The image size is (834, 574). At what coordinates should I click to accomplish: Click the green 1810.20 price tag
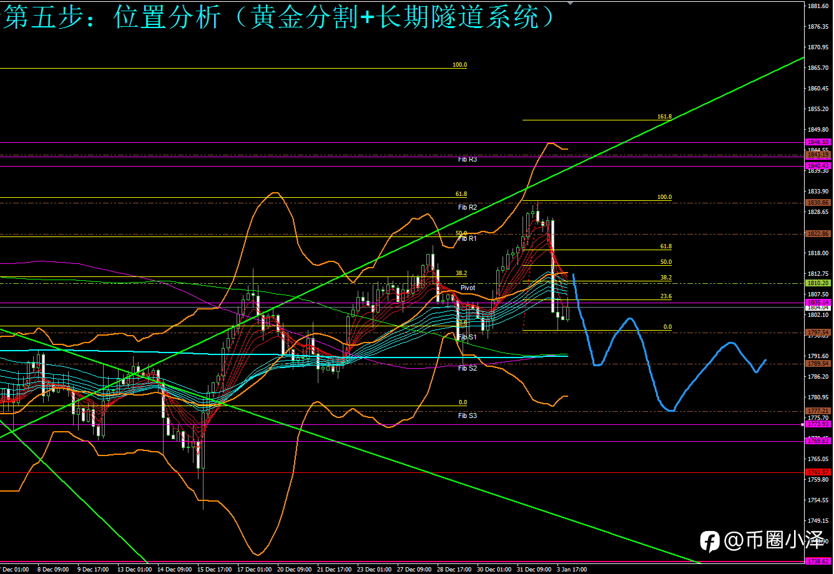818,283
